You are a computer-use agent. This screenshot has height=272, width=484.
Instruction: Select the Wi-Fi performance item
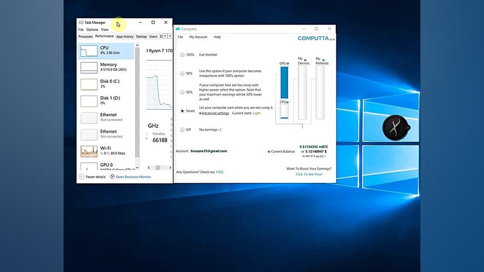tap(106, 151)
